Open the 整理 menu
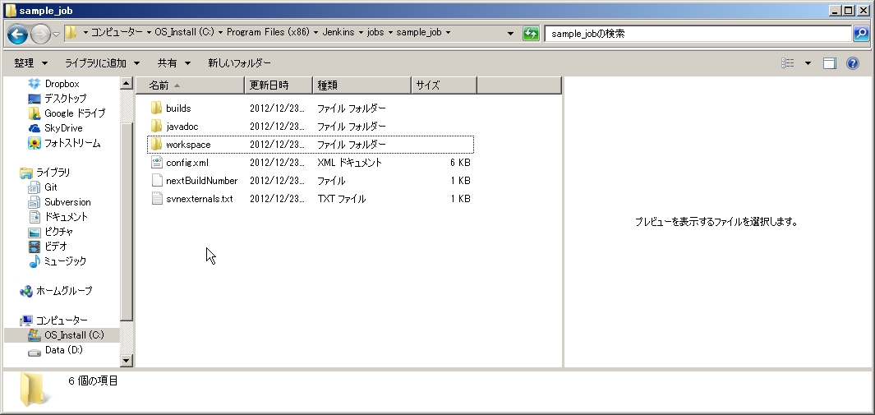The image size is (875, 415). pyautogui.click(x=30, y=63)
